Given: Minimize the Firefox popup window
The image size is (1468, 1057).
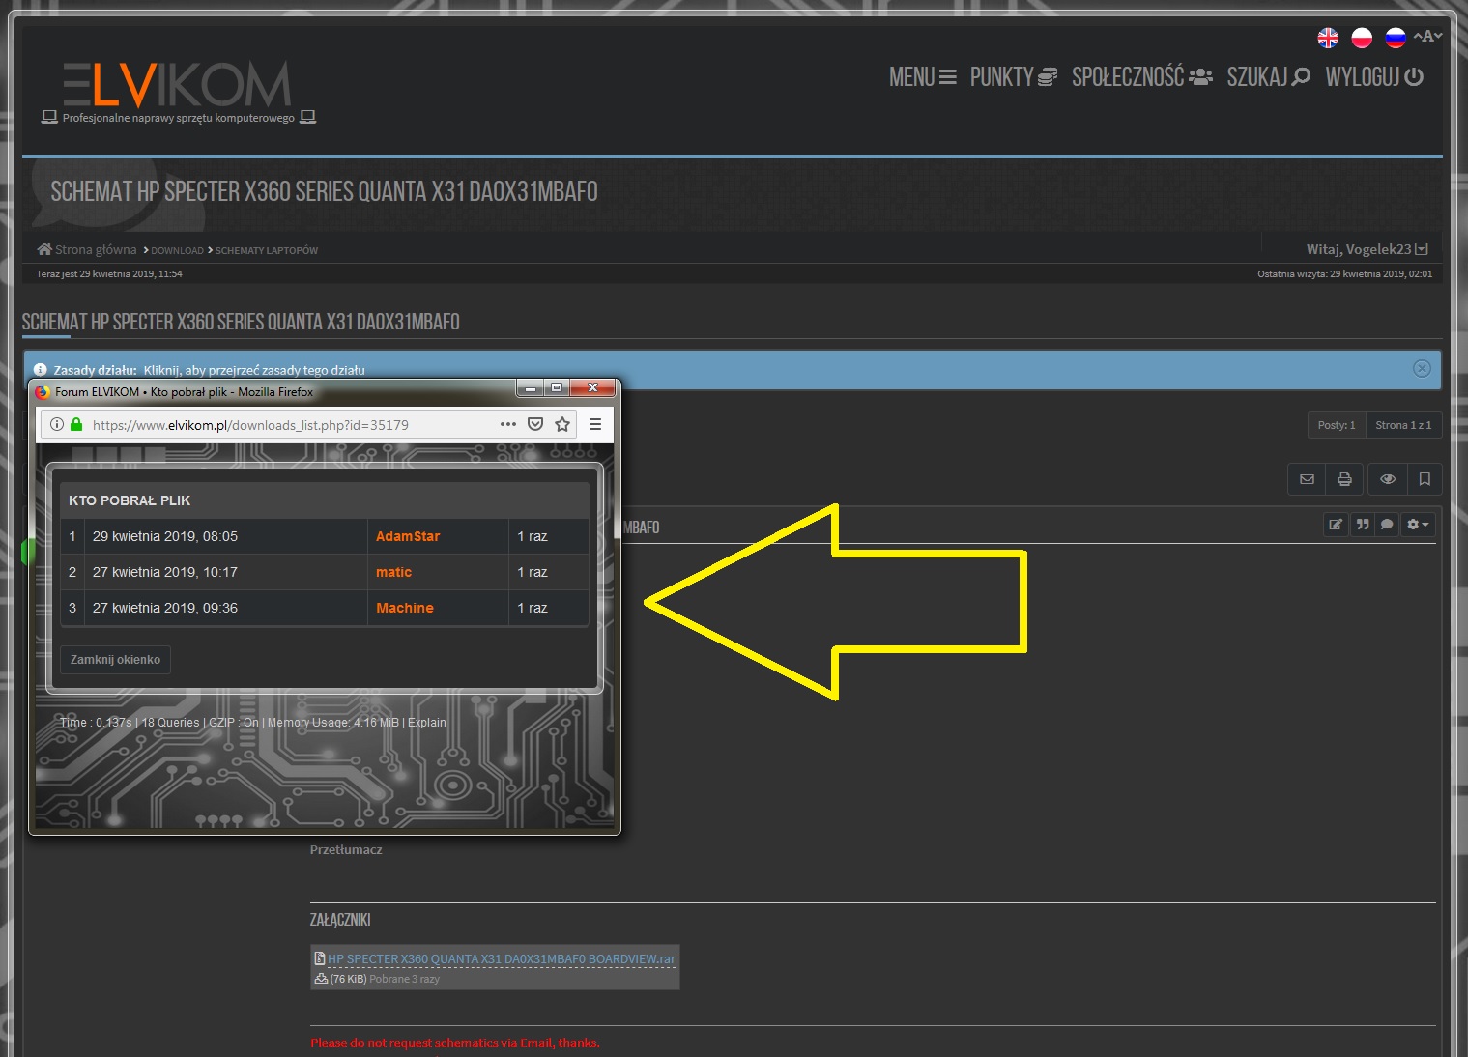Looking at the screenshot, I should (x=530, y=387).
